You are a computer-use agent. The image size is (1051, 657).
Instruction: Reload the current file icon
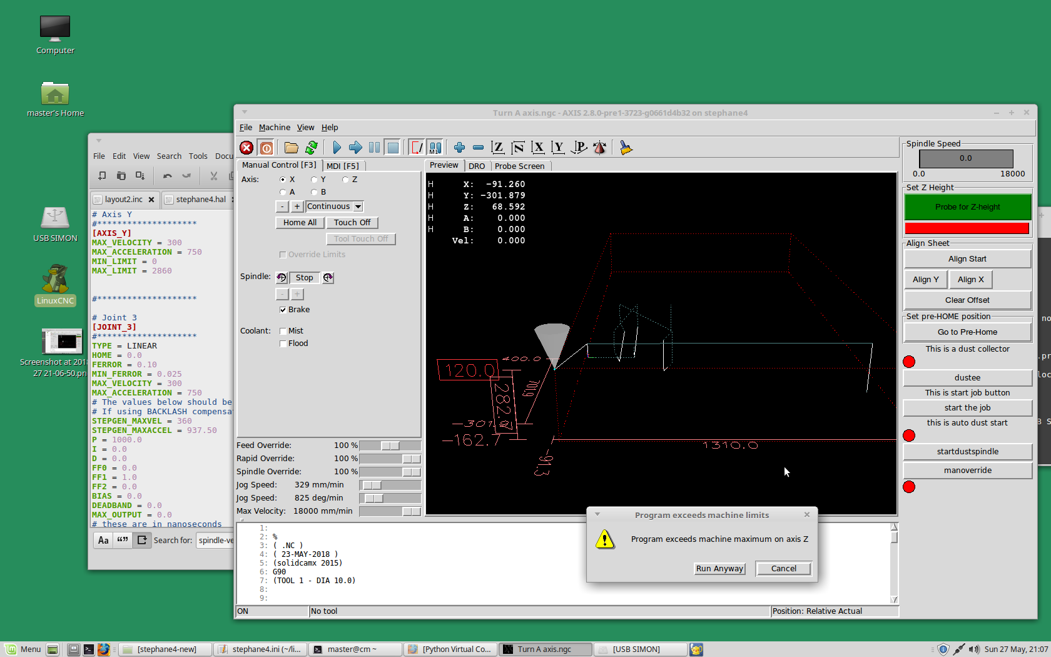point(312,148)
